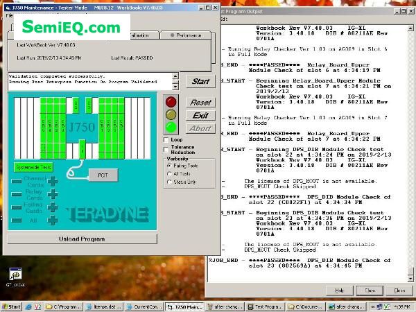Open the File menu in J750 Maintenance
Image resolution: width=416 pixels, height=312 pixels.
[x=9, y=15]
